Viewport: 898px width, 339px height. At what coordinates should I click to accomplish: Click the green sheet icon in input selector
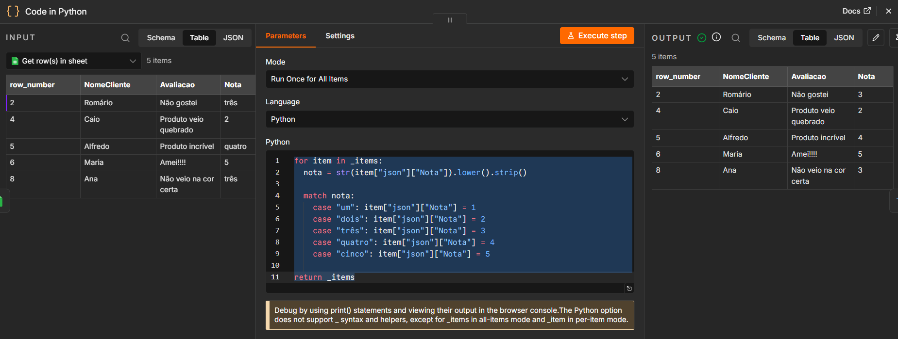click(x=15, y=61)
